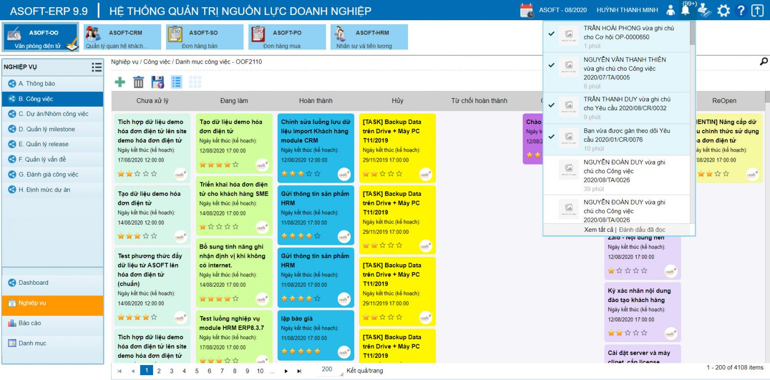Screen dimensions: 770x380
Task: Open the settings gear icon
Action: pyautogui.click(x=723, y=10)
